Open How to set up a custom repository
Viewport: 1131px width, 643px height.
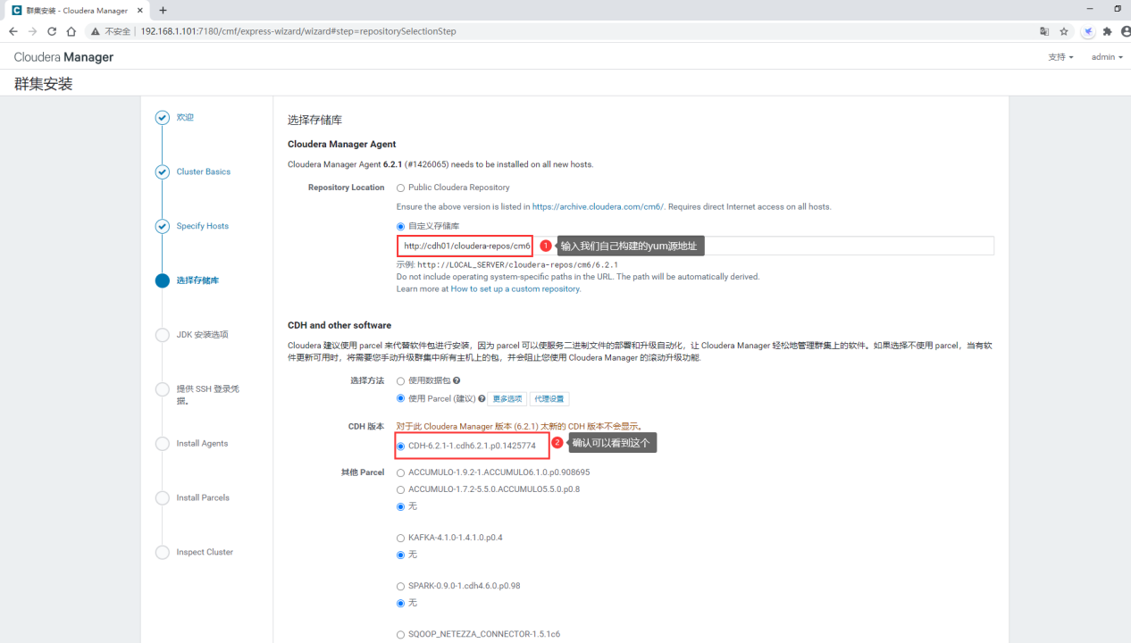point(515,289)
